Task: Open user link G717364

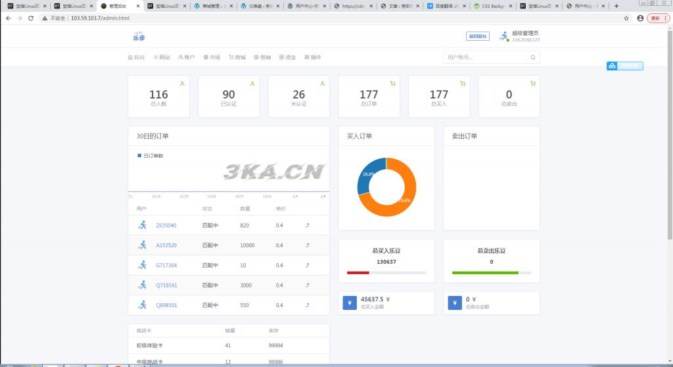Action: [x=166, y=266]
